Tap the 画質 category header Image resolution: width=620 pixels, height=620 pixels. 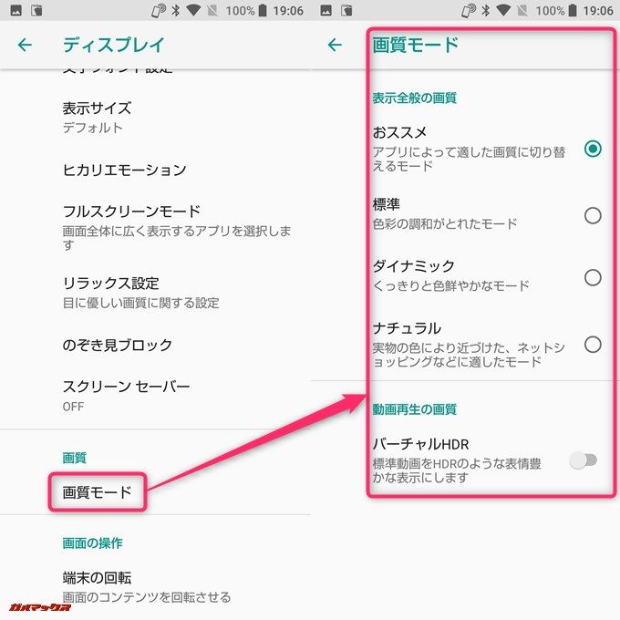75,458
